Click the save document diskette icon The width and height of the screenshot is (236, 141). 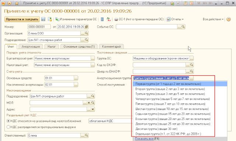pos(44,19)
